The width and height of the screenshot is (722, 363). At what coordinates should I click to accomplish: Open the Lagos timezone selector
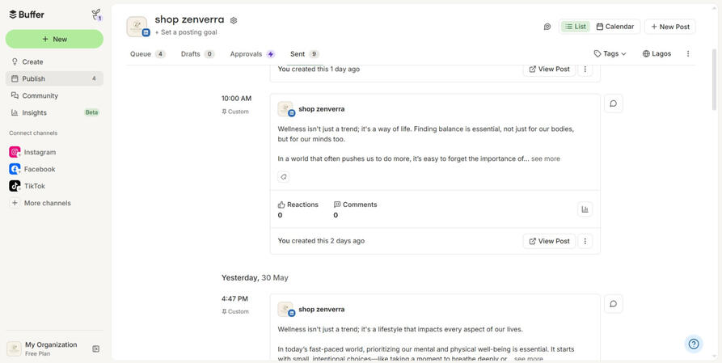(657, 53)
